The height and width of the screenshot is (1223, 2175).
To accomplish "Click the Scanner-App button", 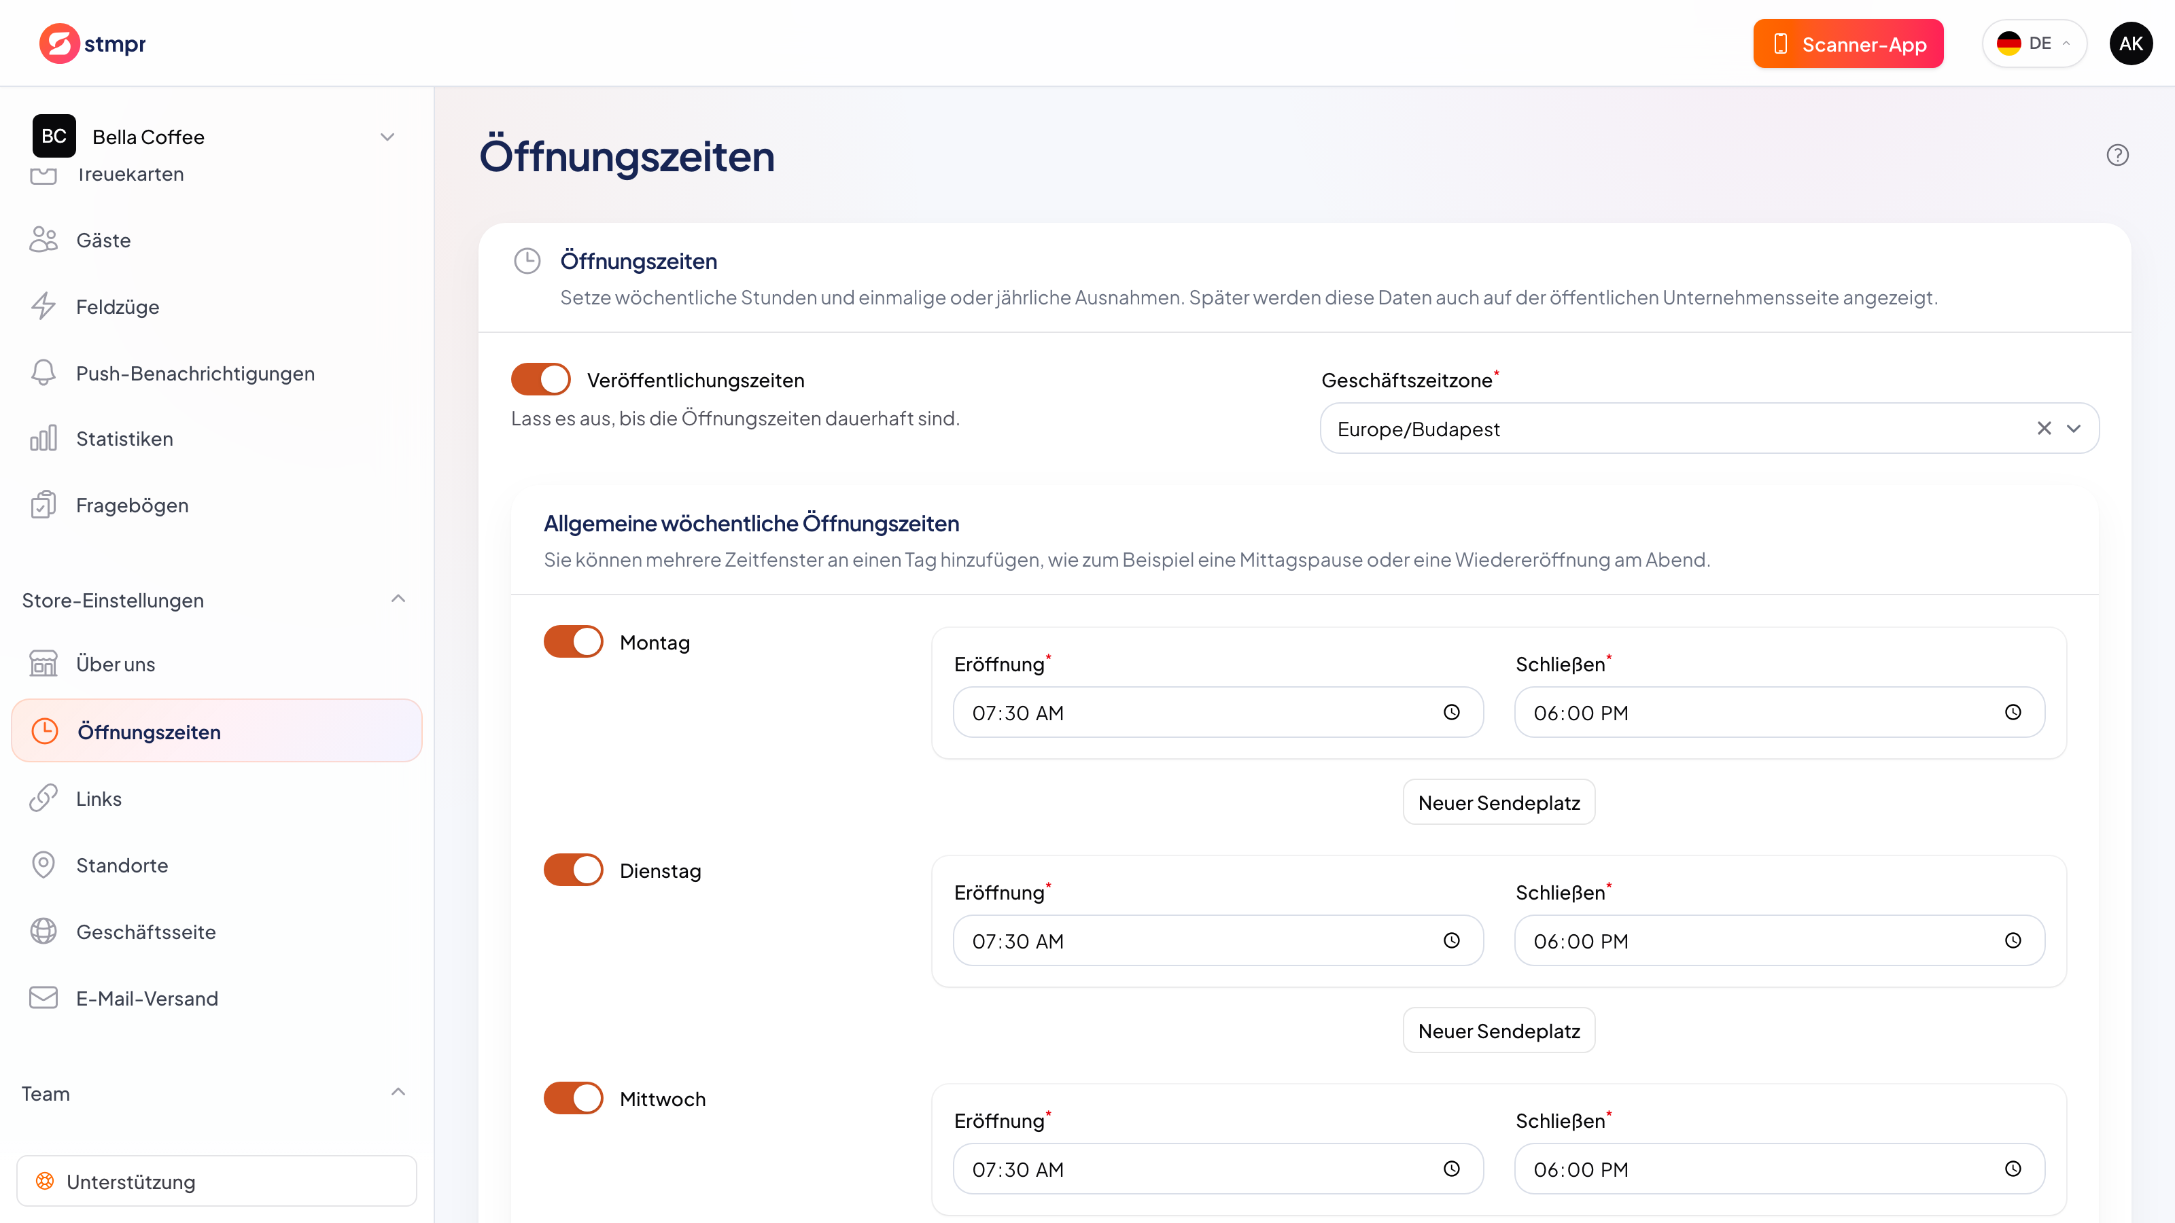I will (1848, 44).
